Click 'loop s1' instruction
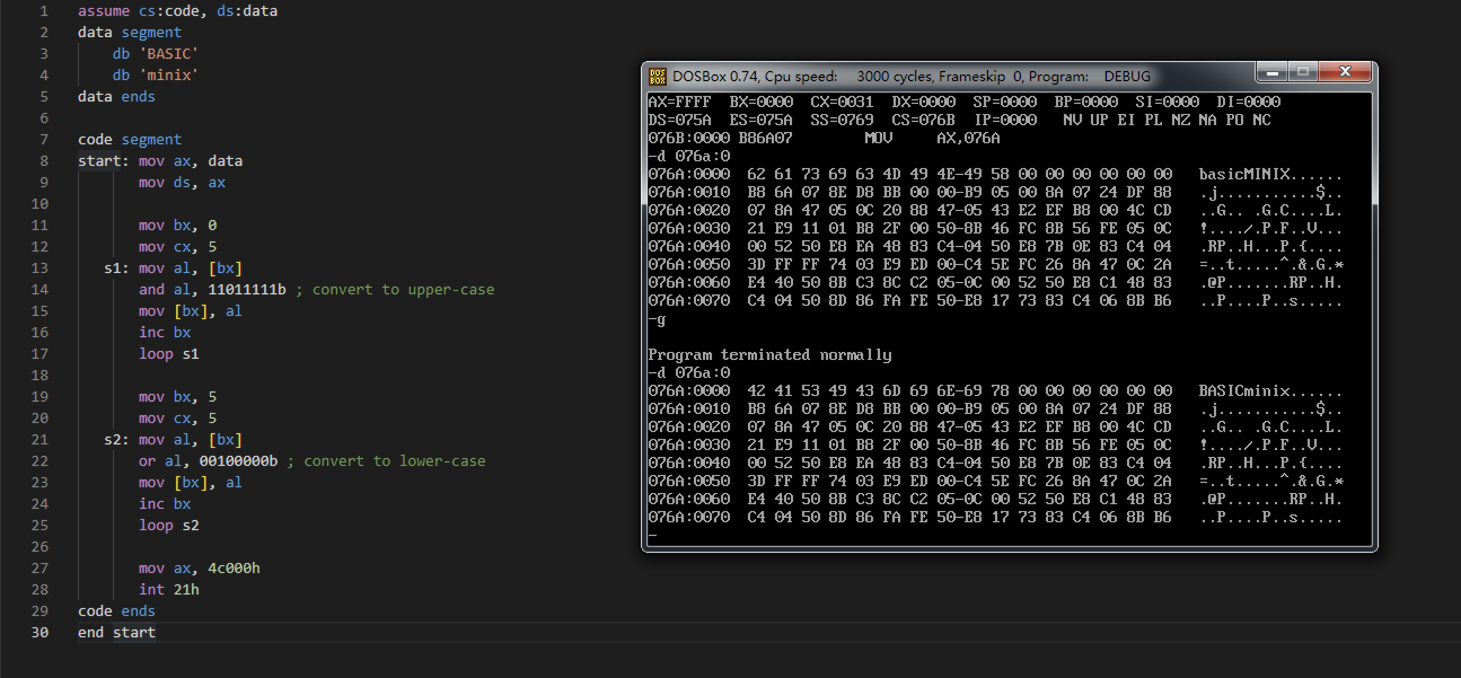The image size is (1461, 678). pos(169,354)
